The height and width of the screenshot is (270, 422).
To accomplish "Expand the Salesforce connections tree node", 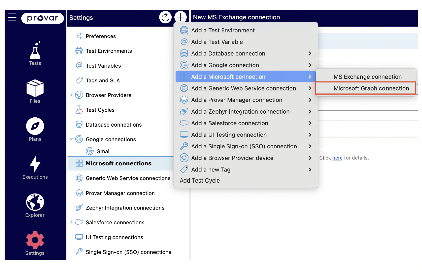I will tap(72, 222).
